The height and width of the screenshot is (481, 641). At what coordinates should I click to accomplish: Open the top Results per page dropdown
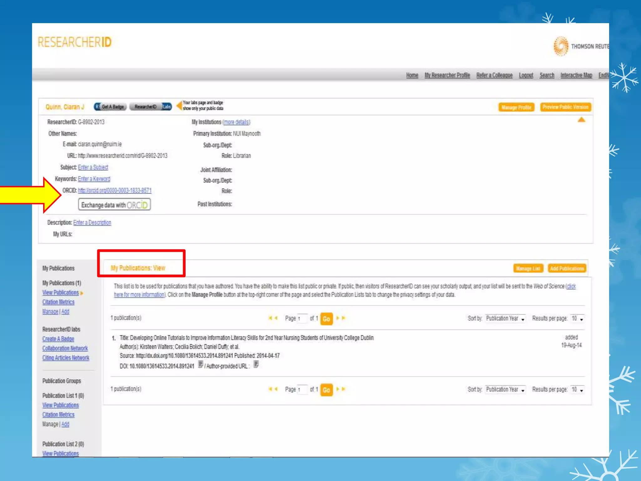tap(577, 318)
